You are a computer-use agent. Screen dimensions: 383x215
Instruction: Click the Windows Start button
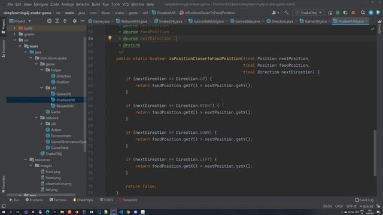[x=4, y=212]
